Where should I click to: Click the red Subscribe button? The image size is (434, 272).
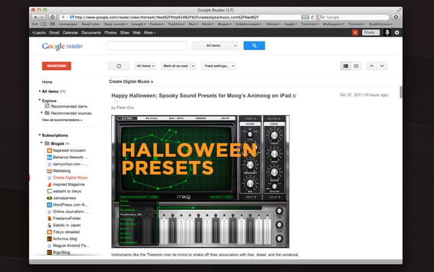[x=56, y=66]
